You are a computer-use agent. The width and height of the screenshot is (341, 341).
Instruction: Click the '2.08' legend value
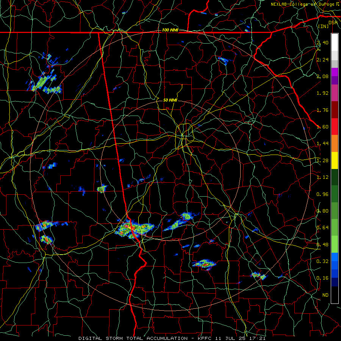click(322, 76)
